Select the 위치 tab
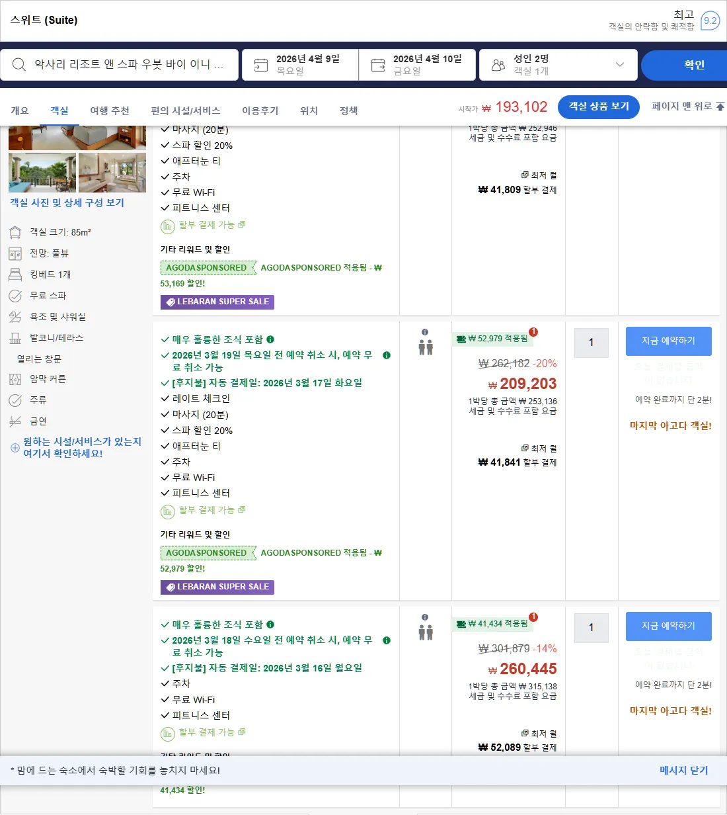Image resolution: width=727 pixels, height=815 pixels. (x=309, y=110)
